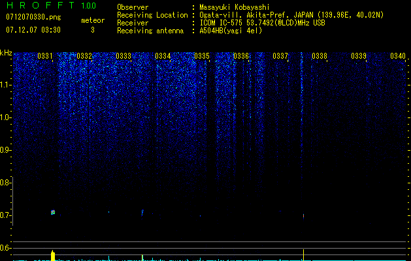Click the 0338 time marker

(x=320, y=56)
